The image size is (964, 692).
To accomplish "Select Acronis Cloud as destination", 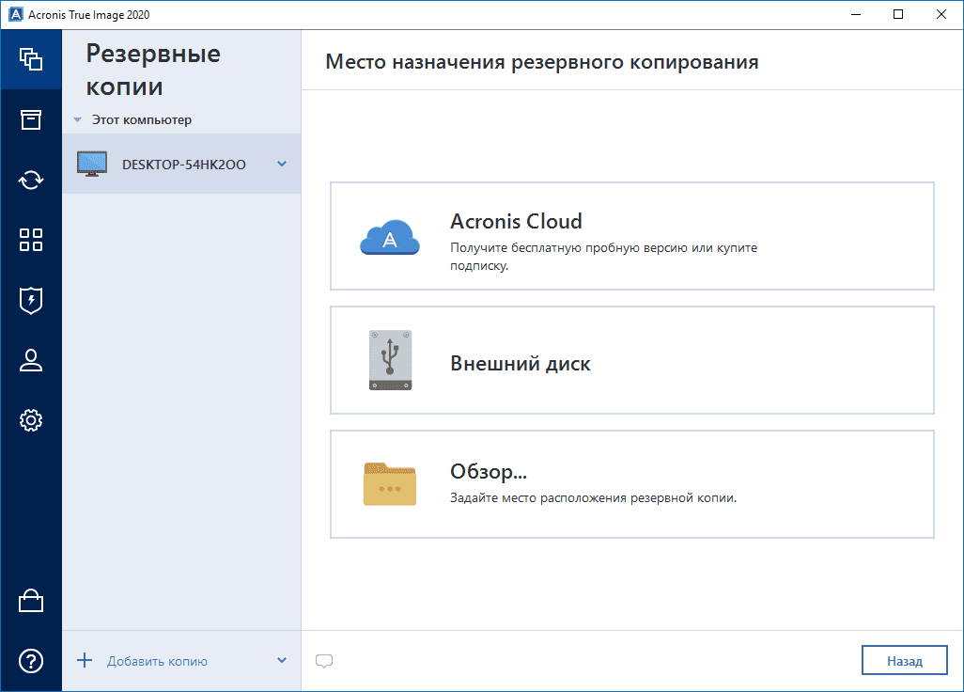I will [631, 236].
